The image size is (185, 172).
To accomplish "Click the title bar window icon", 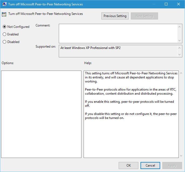I will (x=4, y=4).
